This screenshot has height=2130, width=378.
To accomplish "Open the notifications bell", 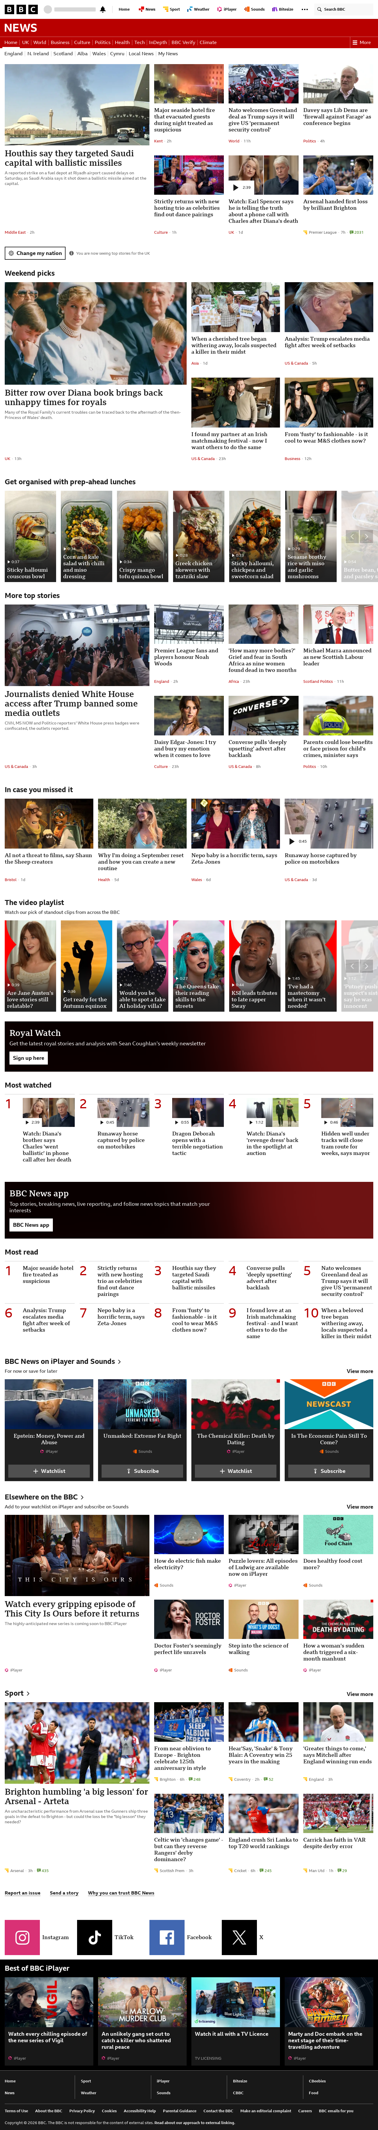I will (x=102, y=9).
